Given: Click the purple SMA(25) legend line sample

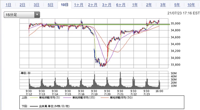Looking at the screenshot, I should point(67,98).
